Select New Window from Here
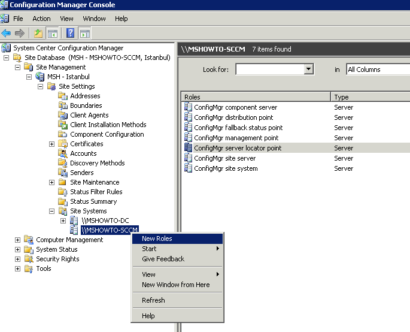The height and width of the screenshot is (332, 410). click(x=177, y=285)
